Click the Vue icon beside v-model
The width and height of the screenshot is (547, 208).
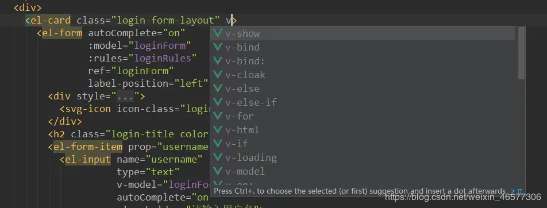click(218, 171)
